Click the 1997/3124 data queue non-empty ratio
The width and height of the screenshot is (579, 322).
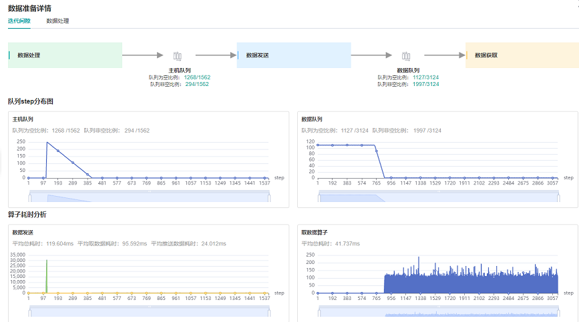pyautogui.click(x=425, y=85)
